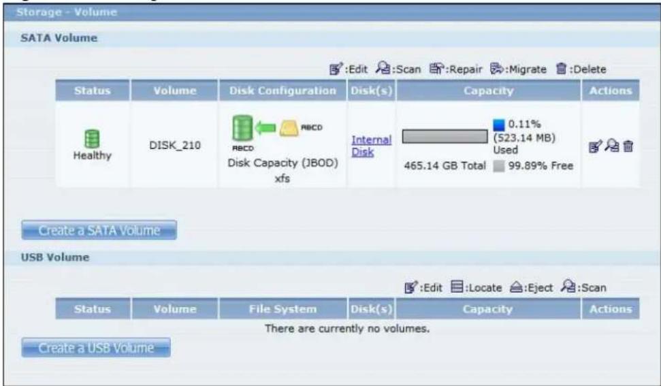
Task: Click the Create a SATA Volume button
Action: [x=99, y=230]
